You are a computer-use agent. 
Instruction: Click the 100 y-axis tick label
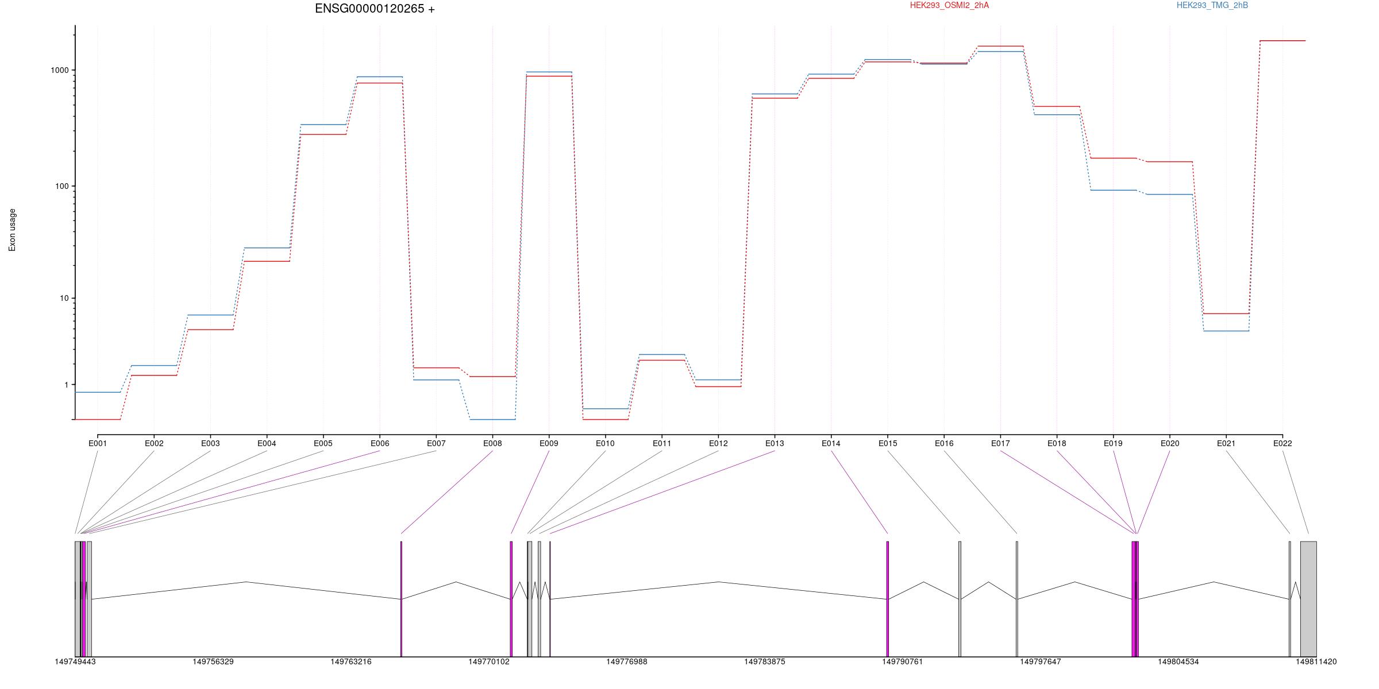click(x=62, y=186)
